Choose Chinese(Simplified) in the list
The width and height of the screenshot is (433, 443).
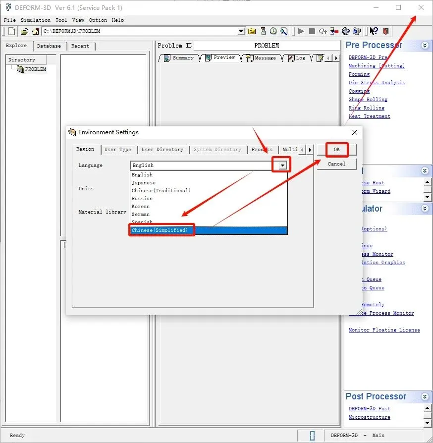coord(209,230)
